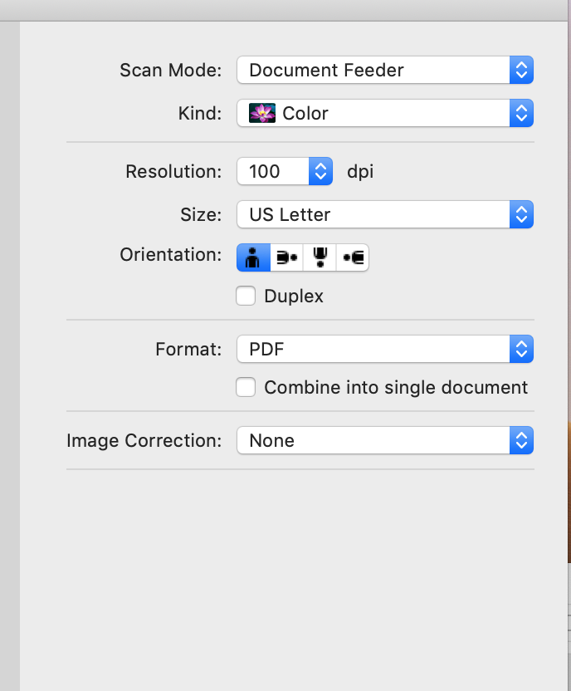
Task: Click the Resolution value field showing 100
Action: (x=271, y=172)
